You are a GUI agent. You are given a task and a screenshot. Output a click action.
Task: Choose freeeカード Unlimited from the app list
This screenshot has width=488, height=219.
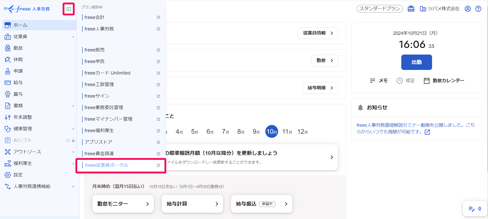click(121, 73)
